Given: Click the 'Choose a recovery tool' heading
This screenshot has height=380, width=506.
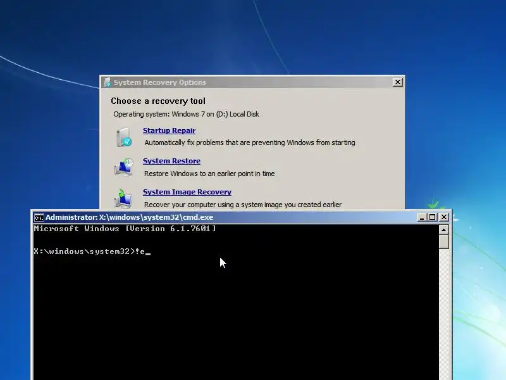Looking at the screenshot, I should pyautogui.click(x=158, y=101).
